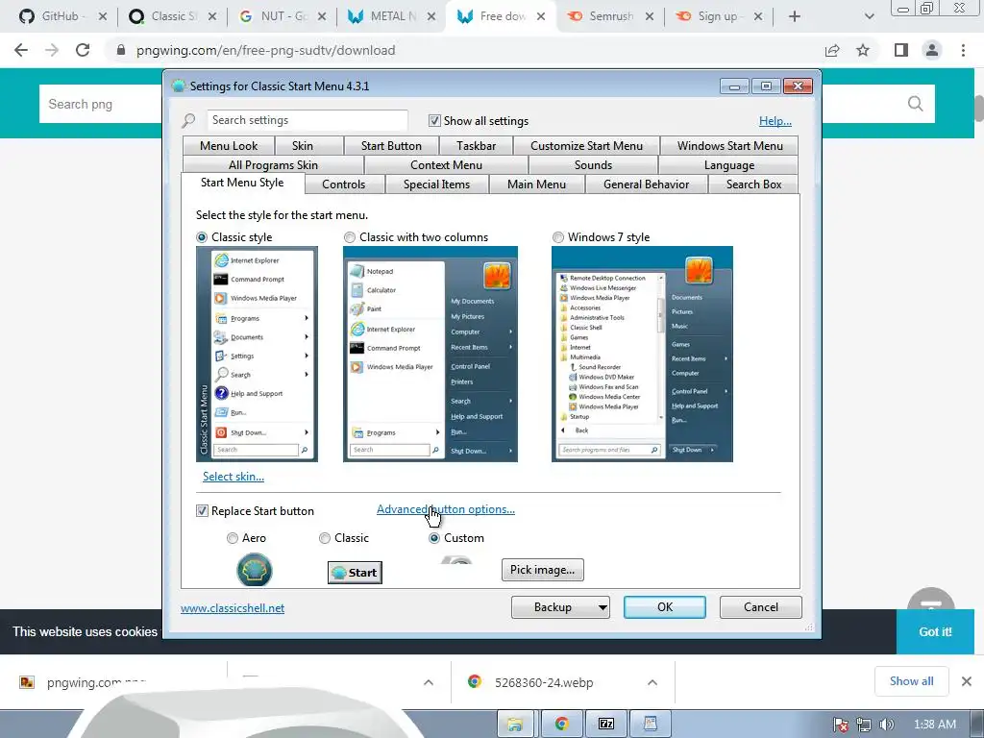Open the Chrome profile avatar
The image size is (984, 738).
[x=932, y=50]
